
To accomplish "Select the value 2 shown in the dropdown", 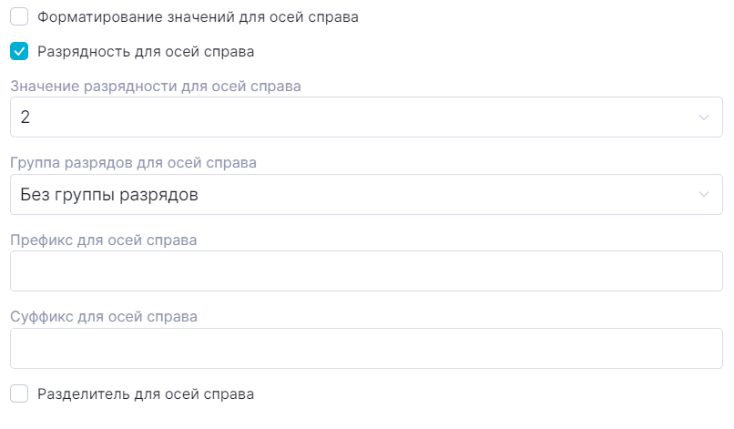I will coord(25,117).
